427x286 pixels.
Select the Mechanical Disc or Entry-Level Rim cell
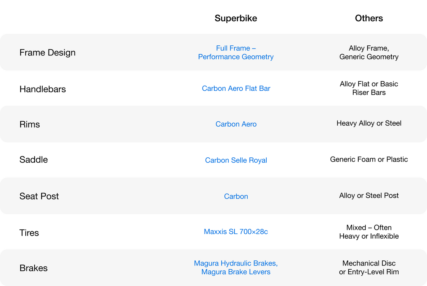[369, 267]
